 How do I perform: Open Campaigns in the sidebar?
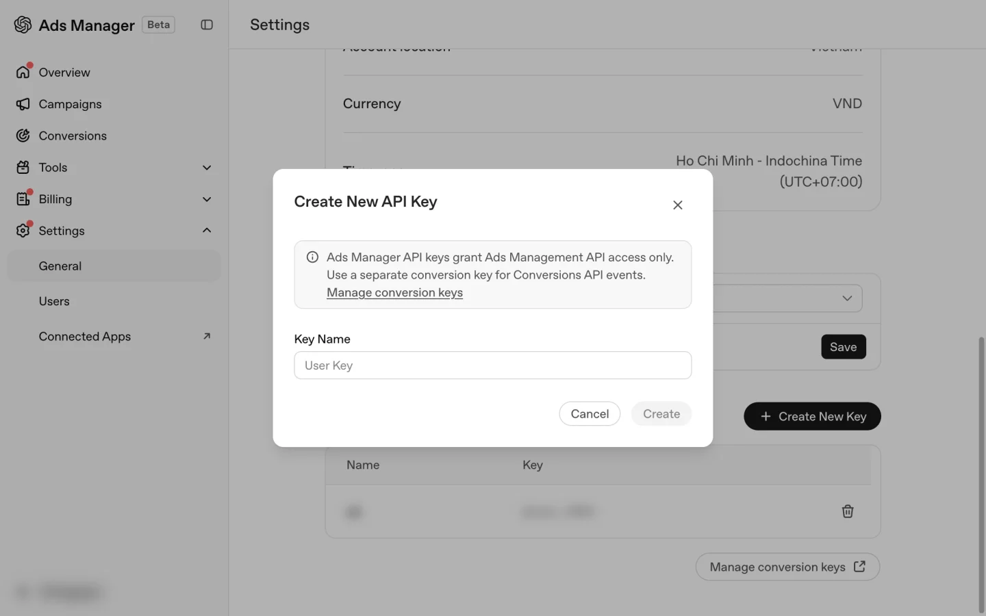[114, 104]
